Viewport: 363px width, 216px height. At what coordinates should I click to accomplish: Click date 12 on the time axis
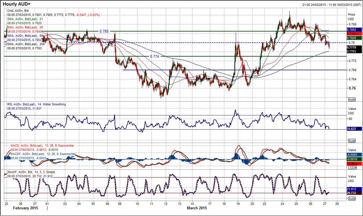166,204
